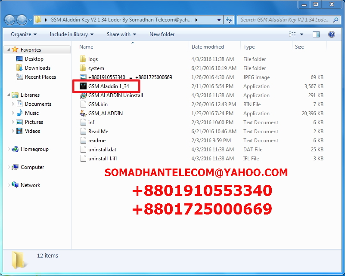Click the New folder button
The width and height of the screenshot is (345, 276).
click(162, 34)
